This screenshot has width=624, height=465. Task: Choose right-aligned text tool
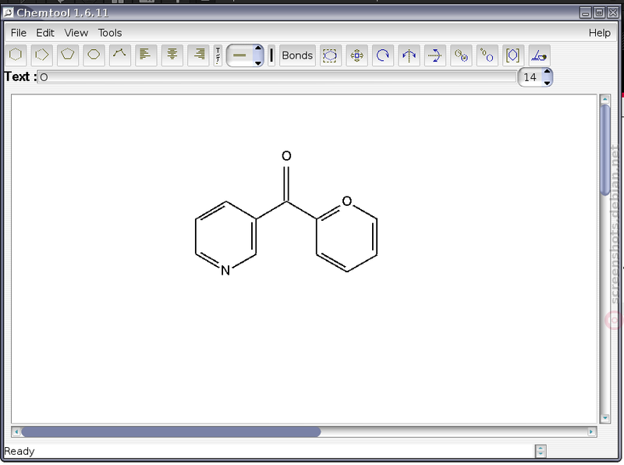pyautogui.click(x=198, y=55)
